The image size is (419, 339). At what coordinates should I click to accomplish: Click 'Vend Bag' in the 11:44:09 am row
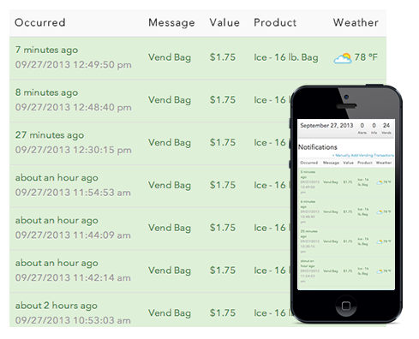click(x=170, y=228)
